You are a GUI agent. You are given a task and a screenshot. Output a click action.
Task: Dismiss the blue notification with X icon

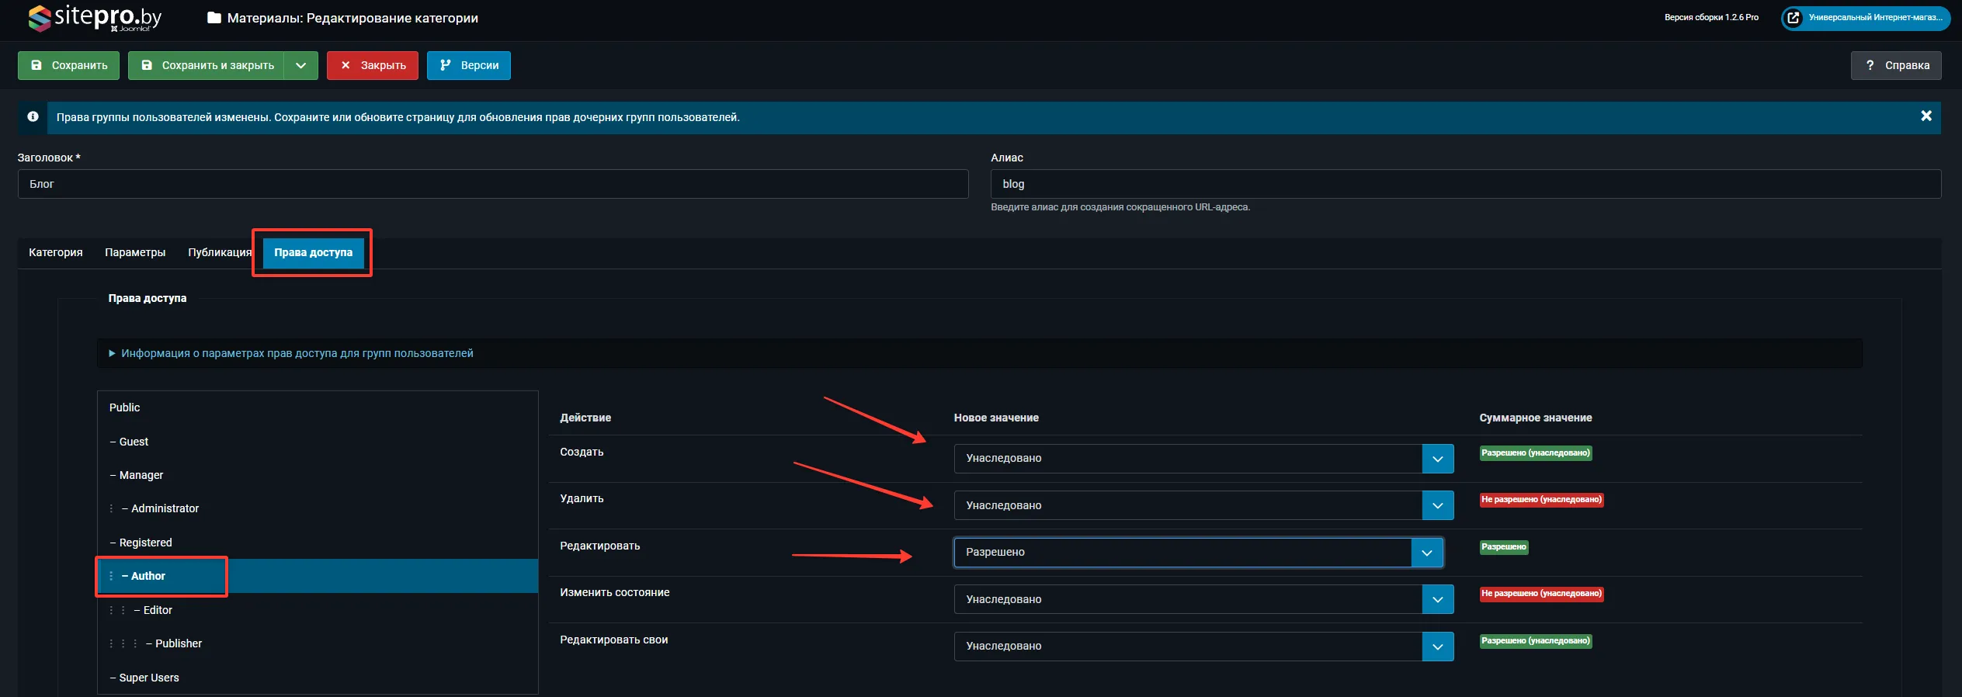[x=1926, y=116]
